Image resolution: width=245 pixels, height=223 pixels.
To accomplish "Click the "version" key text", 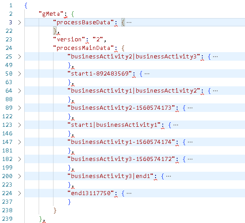I will tap(69, 40).
